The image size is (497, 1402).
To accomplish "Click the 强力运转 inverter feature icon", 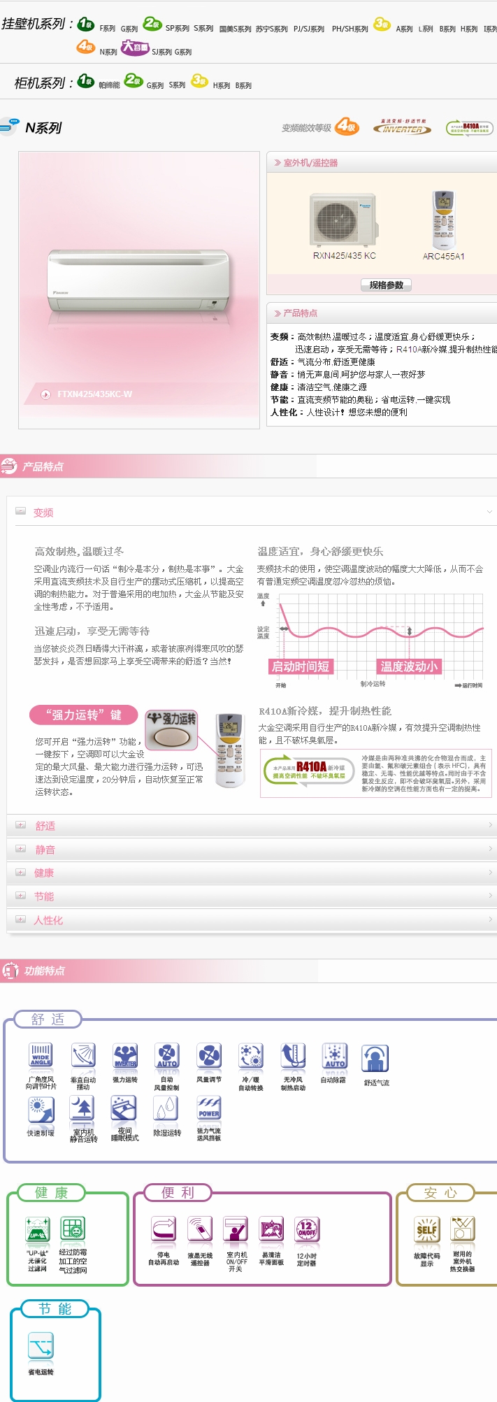I will [x=125, y=1055].
